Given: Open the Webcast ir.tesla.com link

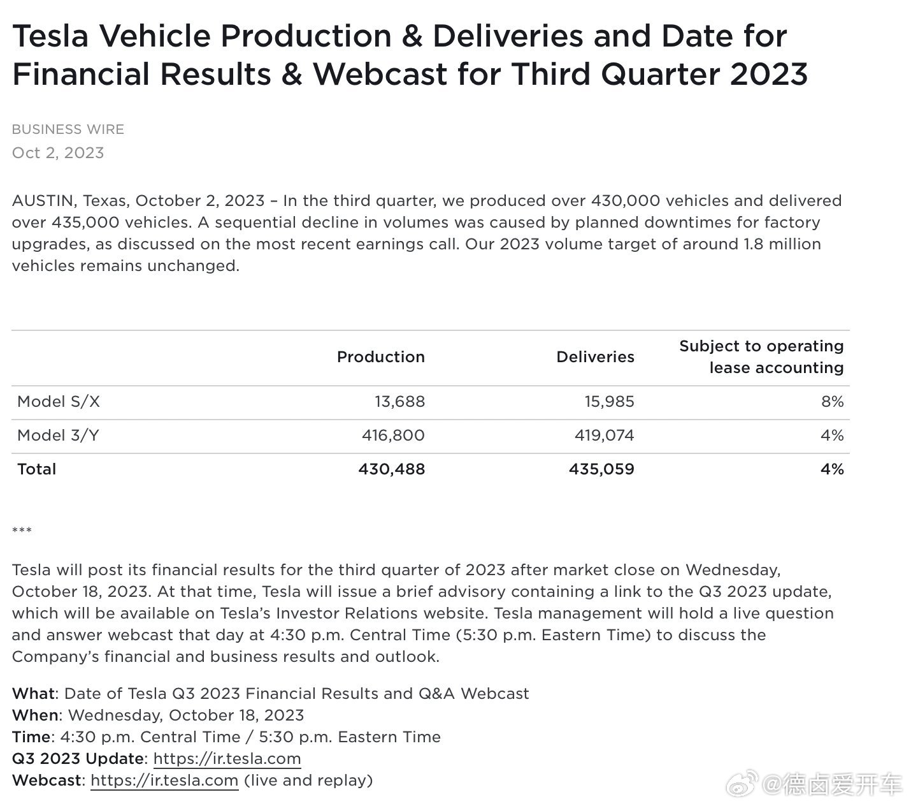Looking at the screenshot, I should 164,780.
